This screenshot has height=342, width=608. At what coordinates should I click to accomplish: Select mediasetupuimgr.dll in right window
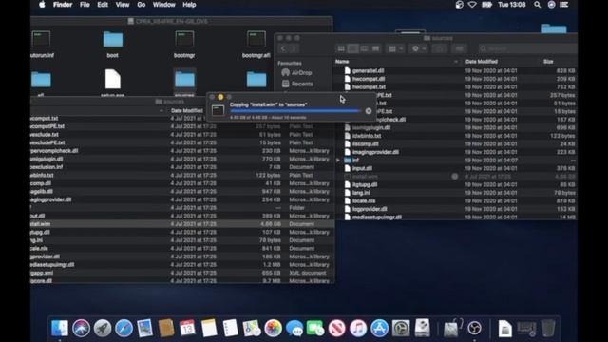pyautogui.click(x=377, y=218)
